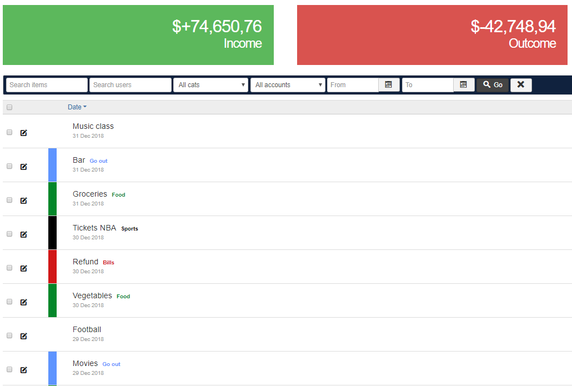Click the edit icon for Music class

23,133
